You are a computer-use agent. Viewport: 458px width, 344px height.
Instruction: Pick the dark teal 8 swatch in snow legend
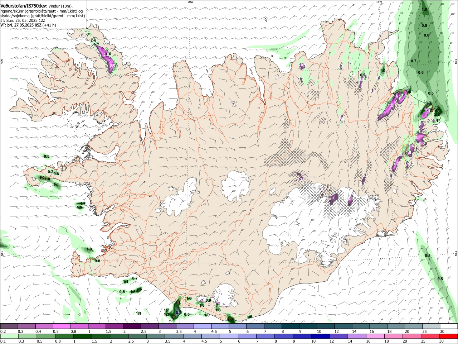click(x=290, y=326)
